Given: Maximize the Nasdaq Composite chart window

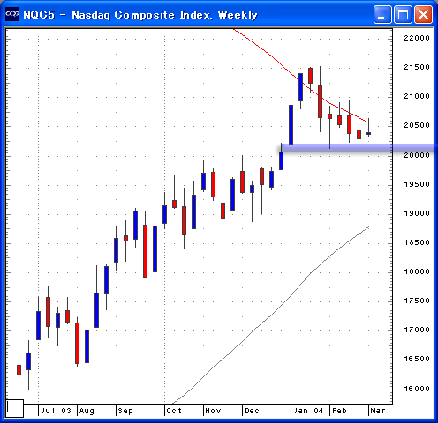Looking at the screenshot, I should coord(403,14).
